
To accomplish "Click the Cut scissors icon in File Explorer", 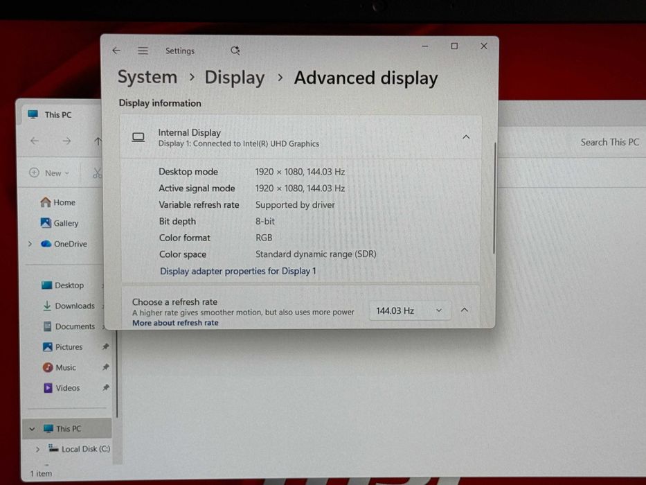I will [97, 173].
